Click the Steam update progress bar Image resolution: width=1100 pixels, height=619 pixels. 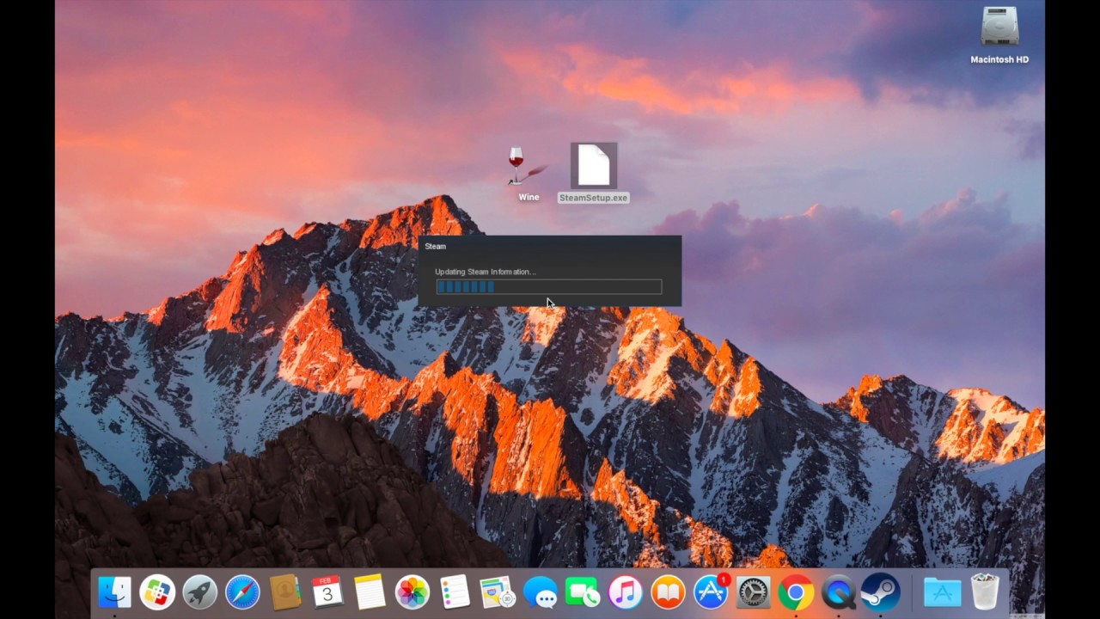[x=549, y=287]
